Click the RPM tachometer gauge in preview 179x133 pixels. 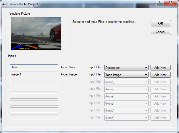[25, 47]
